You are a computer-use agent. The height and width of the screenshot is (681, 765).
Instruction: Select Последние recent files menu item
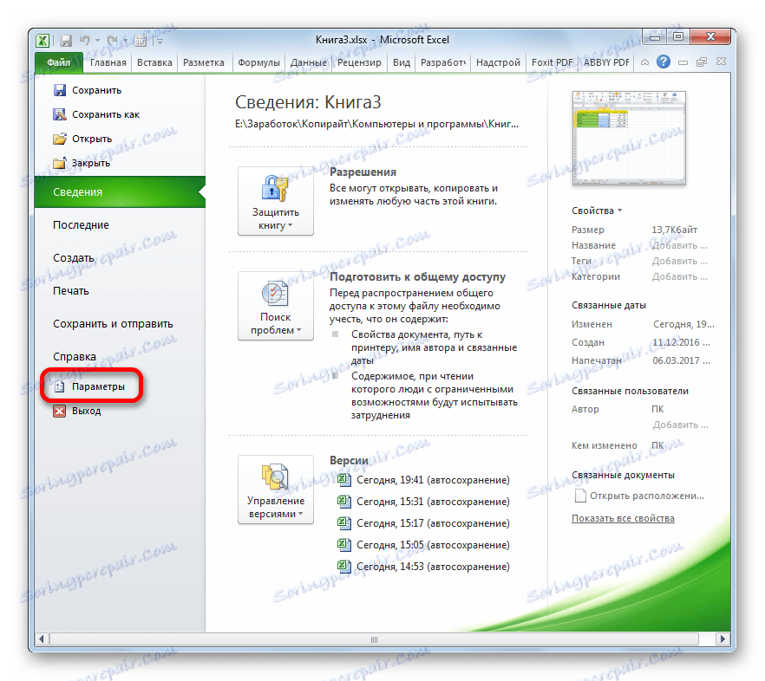tap(81, 225)
